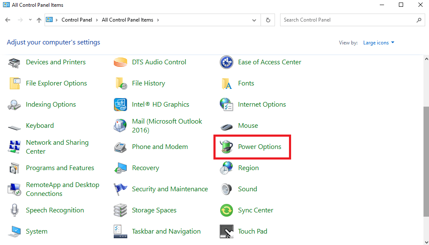Open the Sound speaker icon
The height and width of the screenshot is (245, 429).
(x=226, y=189)
